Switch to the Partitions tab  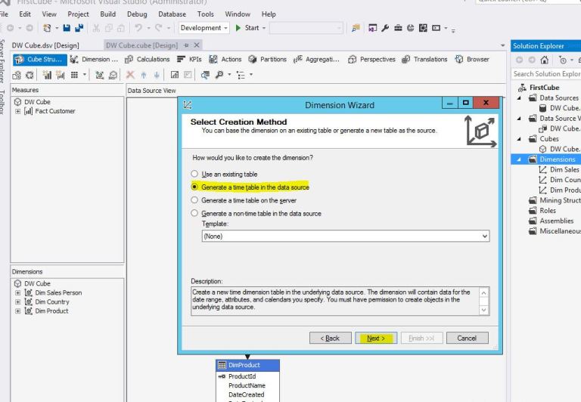tap(268, 59)
